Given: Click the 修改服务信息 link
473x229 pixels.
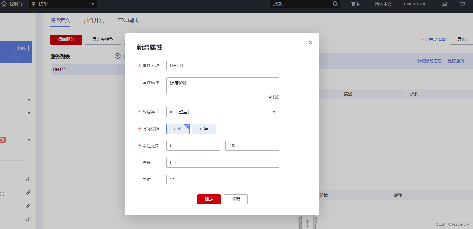Looking at the screenshot, I should [x=429, y=61].
